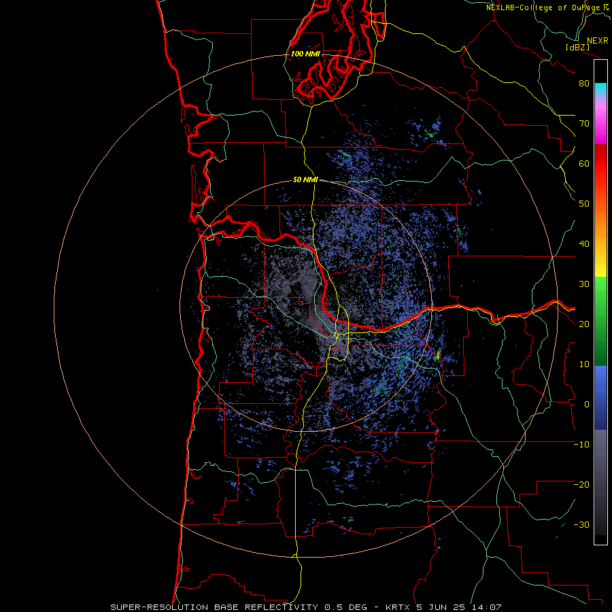
Task: Click the 40 value on the dBZ scale
Action: point(584,244)
